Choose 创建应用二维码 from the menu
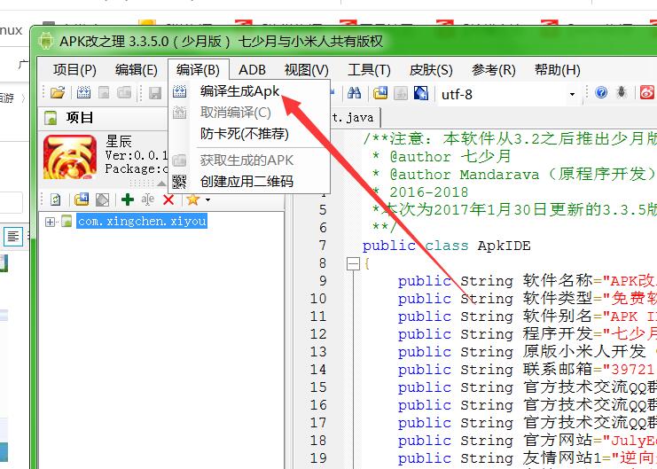Screen dimensions: 657x469 (x=246, y=182)
